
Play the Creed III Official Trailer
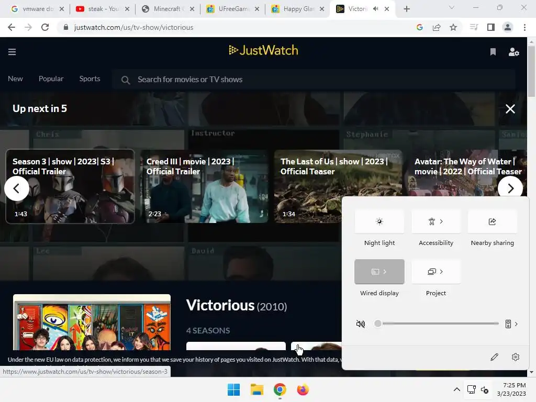204,186
